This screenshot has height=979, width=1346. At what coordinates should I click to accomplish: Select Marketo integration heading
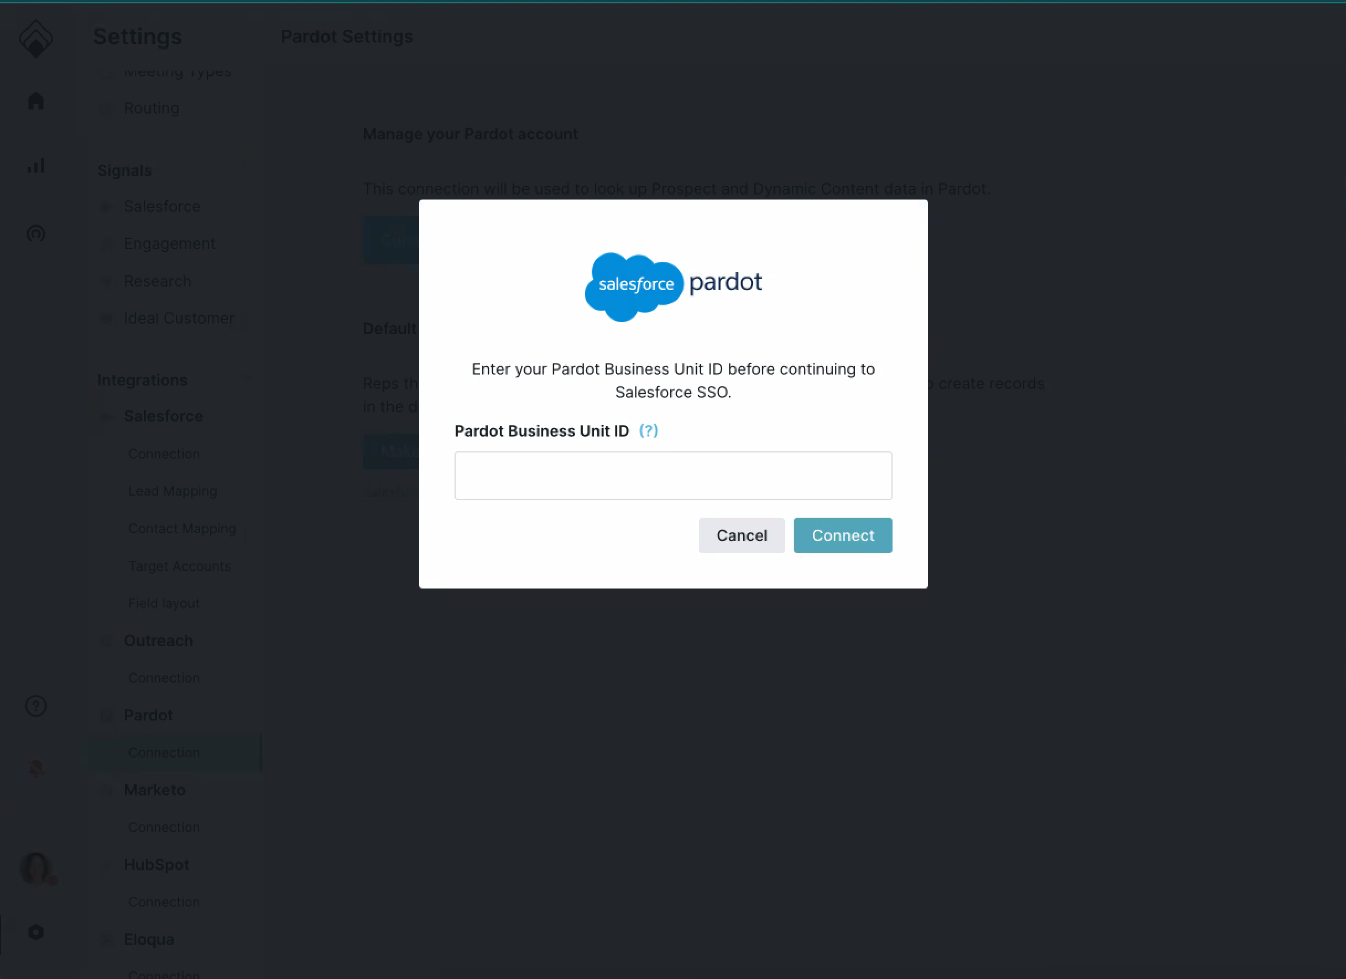tap(154, 790)
